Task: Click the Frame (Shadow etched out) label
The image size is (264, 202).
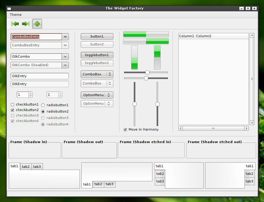Action: click(215, 142)
